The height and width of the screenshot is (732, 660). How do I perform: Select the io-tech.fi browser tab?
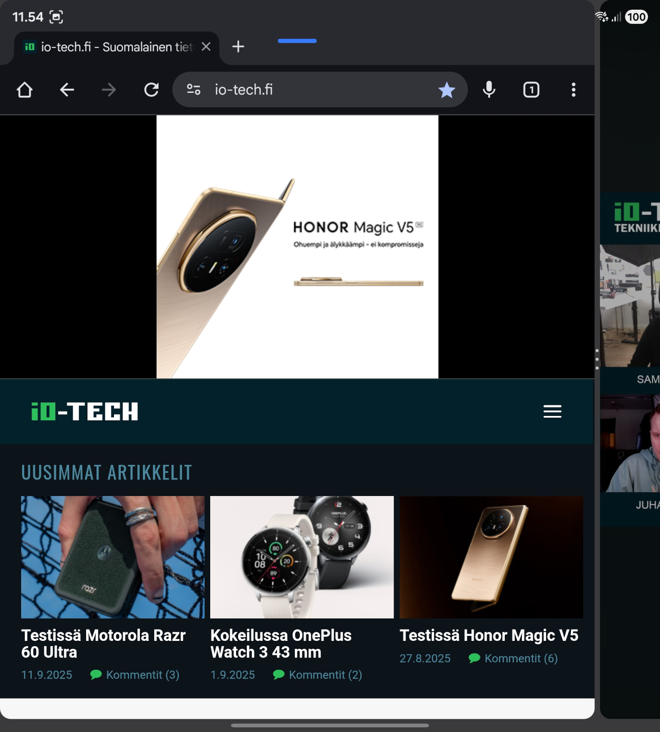coord(117,48)
